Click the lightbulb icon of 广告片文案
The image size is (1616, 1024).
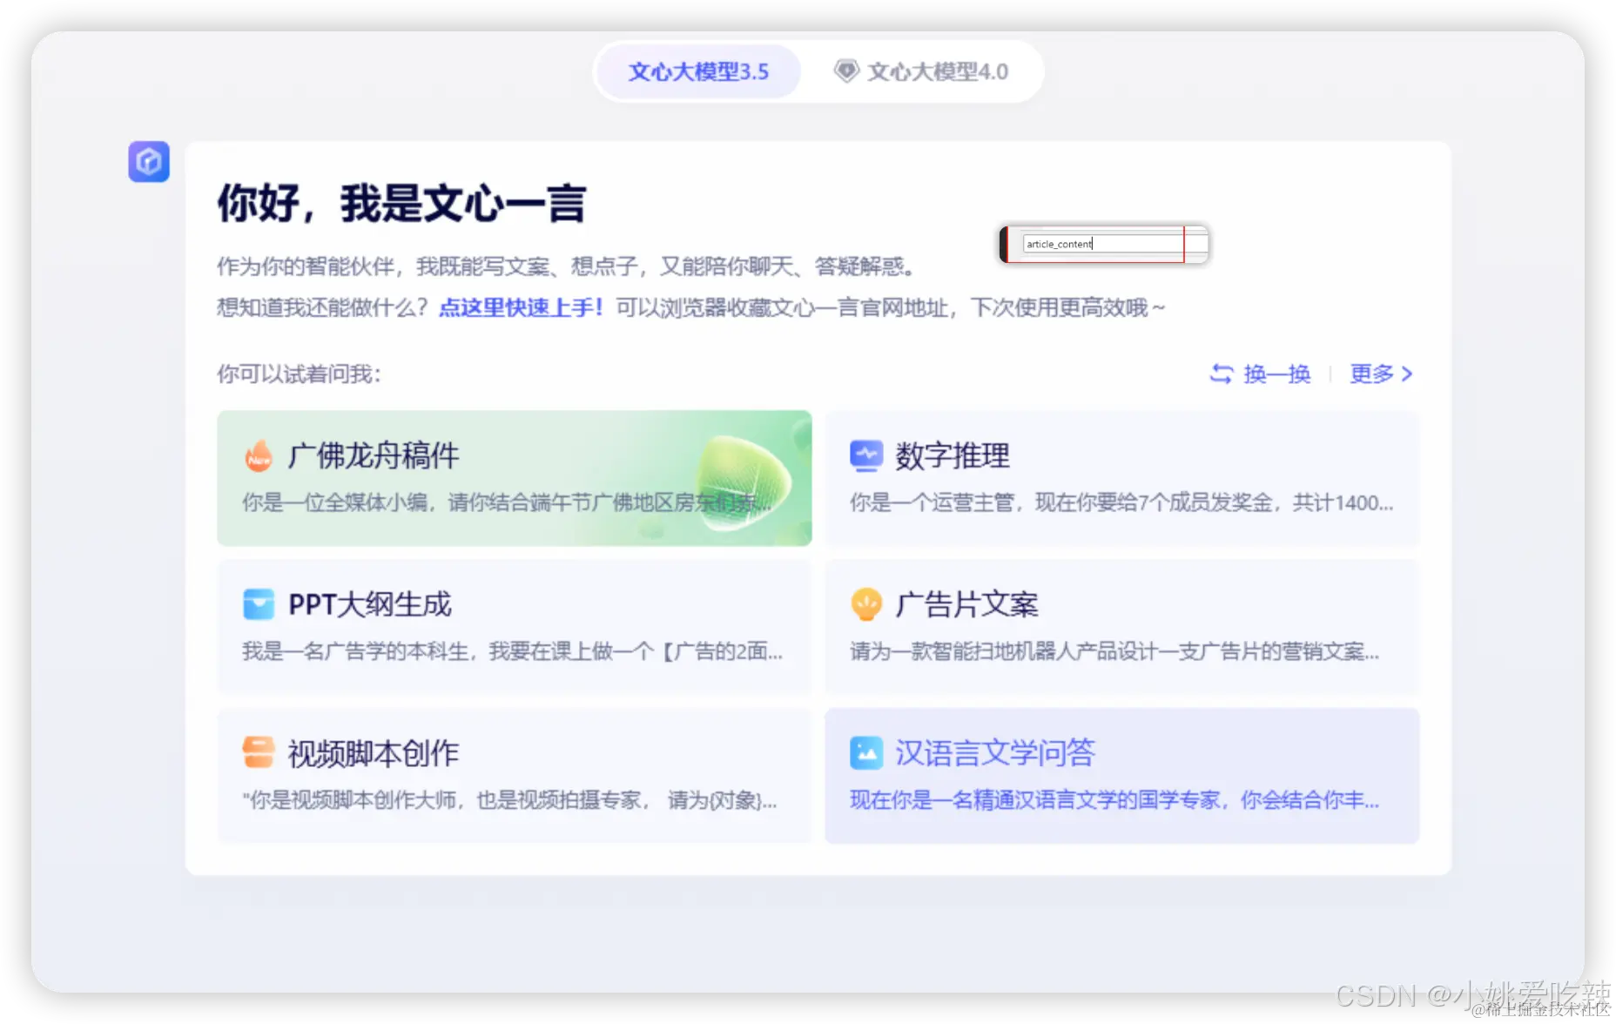(x=866, y=604)
